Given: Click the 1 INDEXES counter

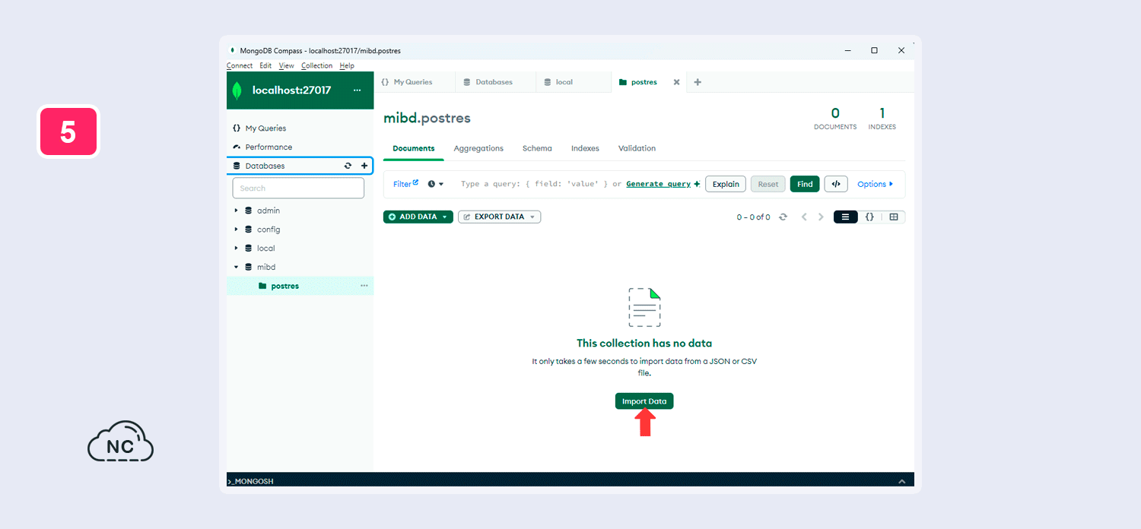Looking at the screenshot, I should (x=882, y=119).
